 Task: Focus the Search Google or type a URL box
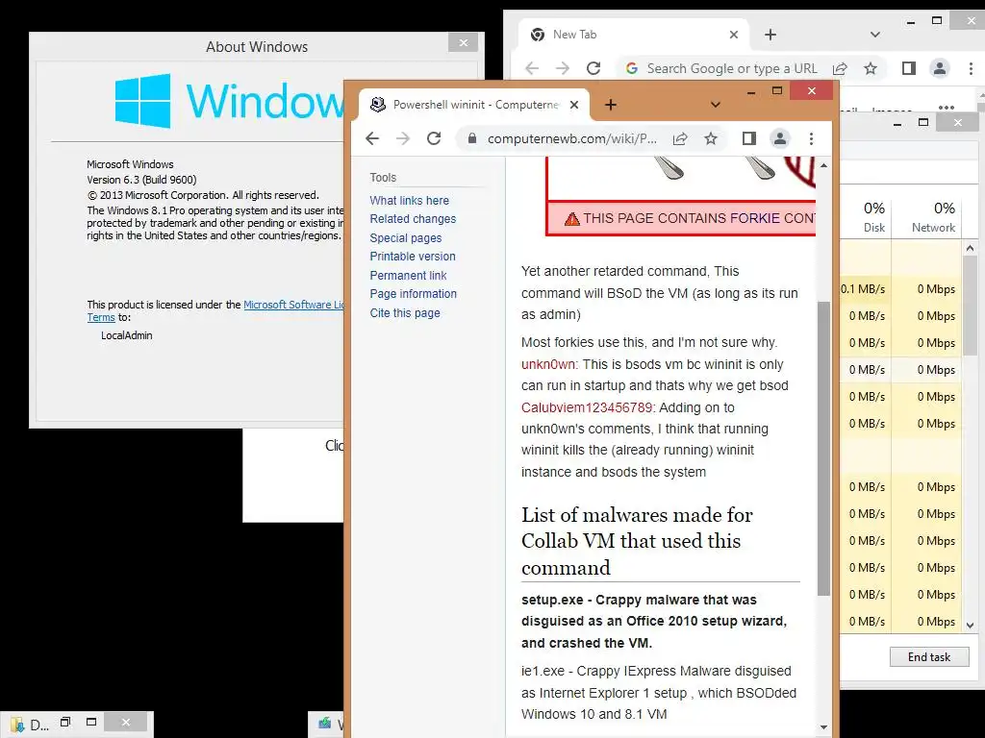tap(732, 68)
